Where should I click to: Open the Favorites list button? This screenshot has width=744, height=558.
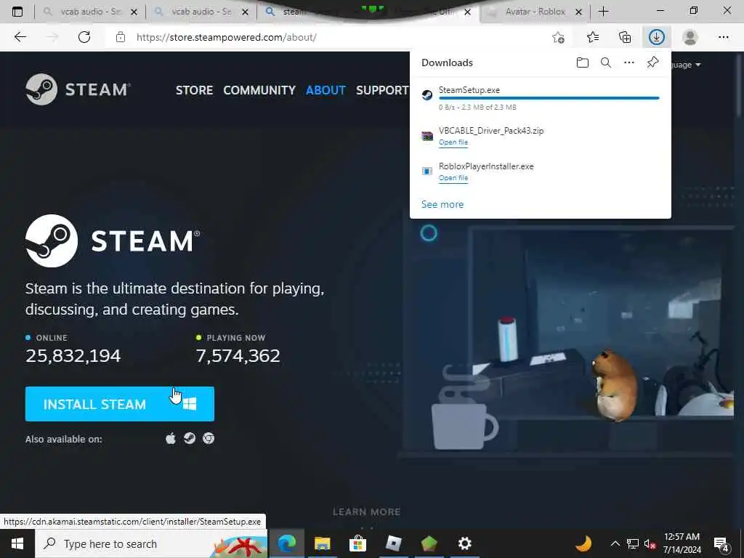point(593,37)
